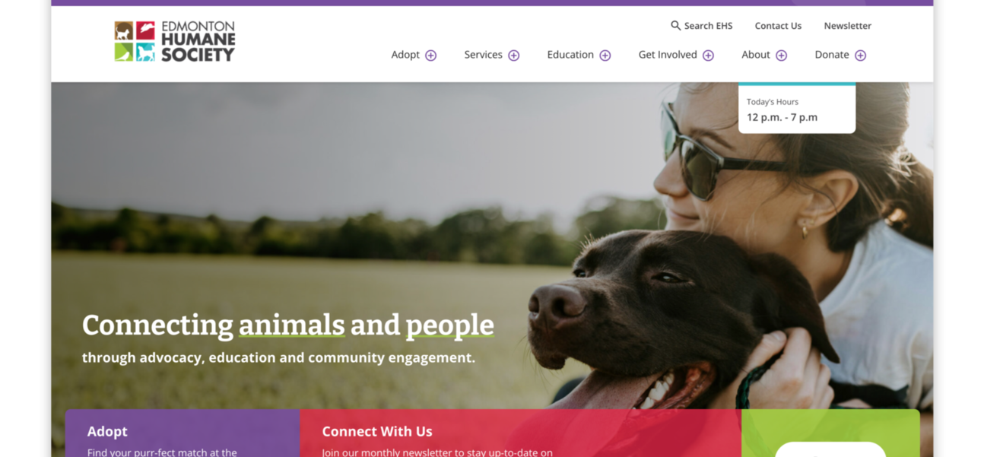Click the Today's Hours card
This screenshot has width=984, height=457.
click(x=797, y=108)
